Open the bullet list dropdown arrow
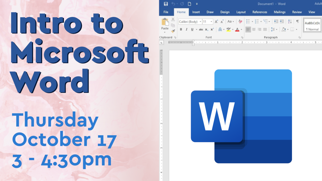The height and width of the screenshot is (181, 322). tap(252, 21)
